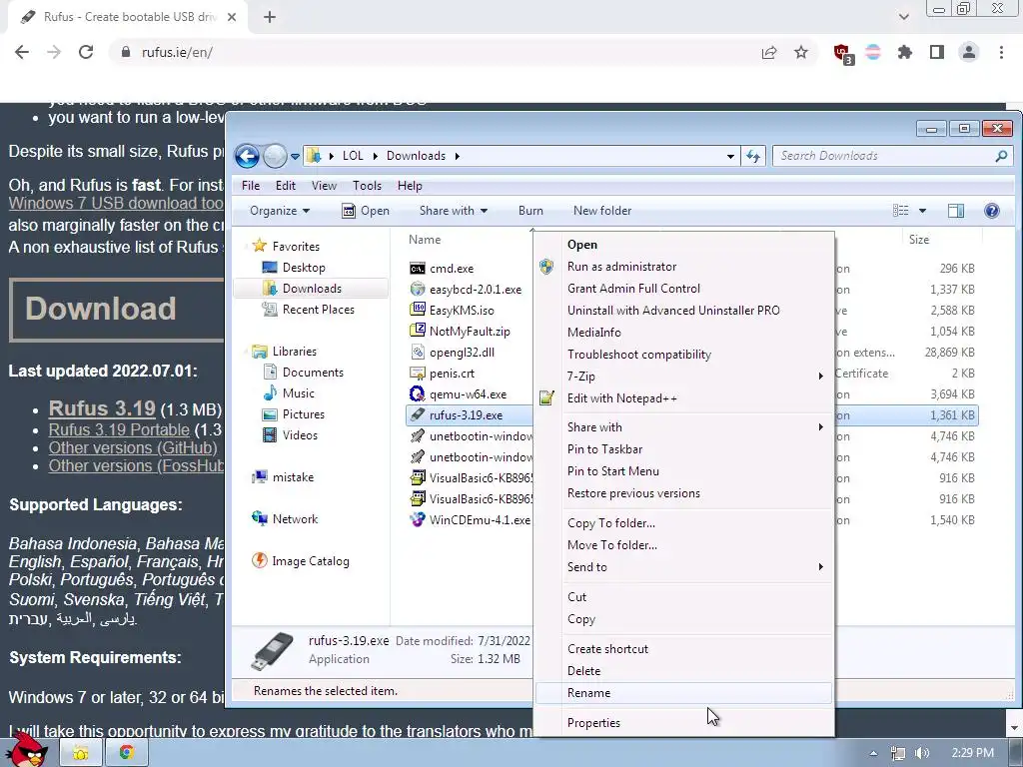1023x767 pixels.
Task: Open the address bar history dropdown arrow
Action: point(730,156)
